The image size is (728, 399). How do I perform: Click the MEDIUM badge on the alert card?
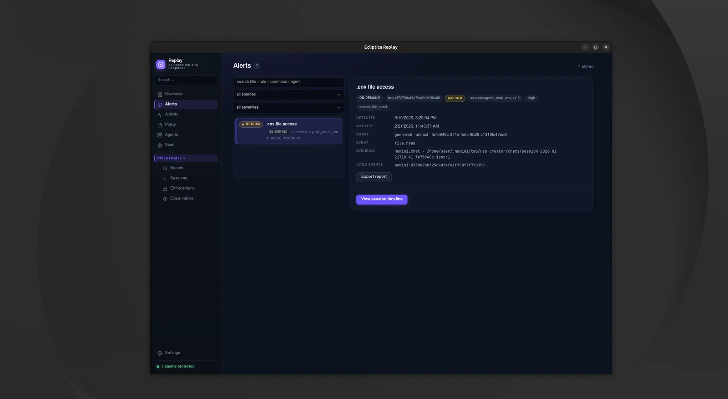click(251, 124)
